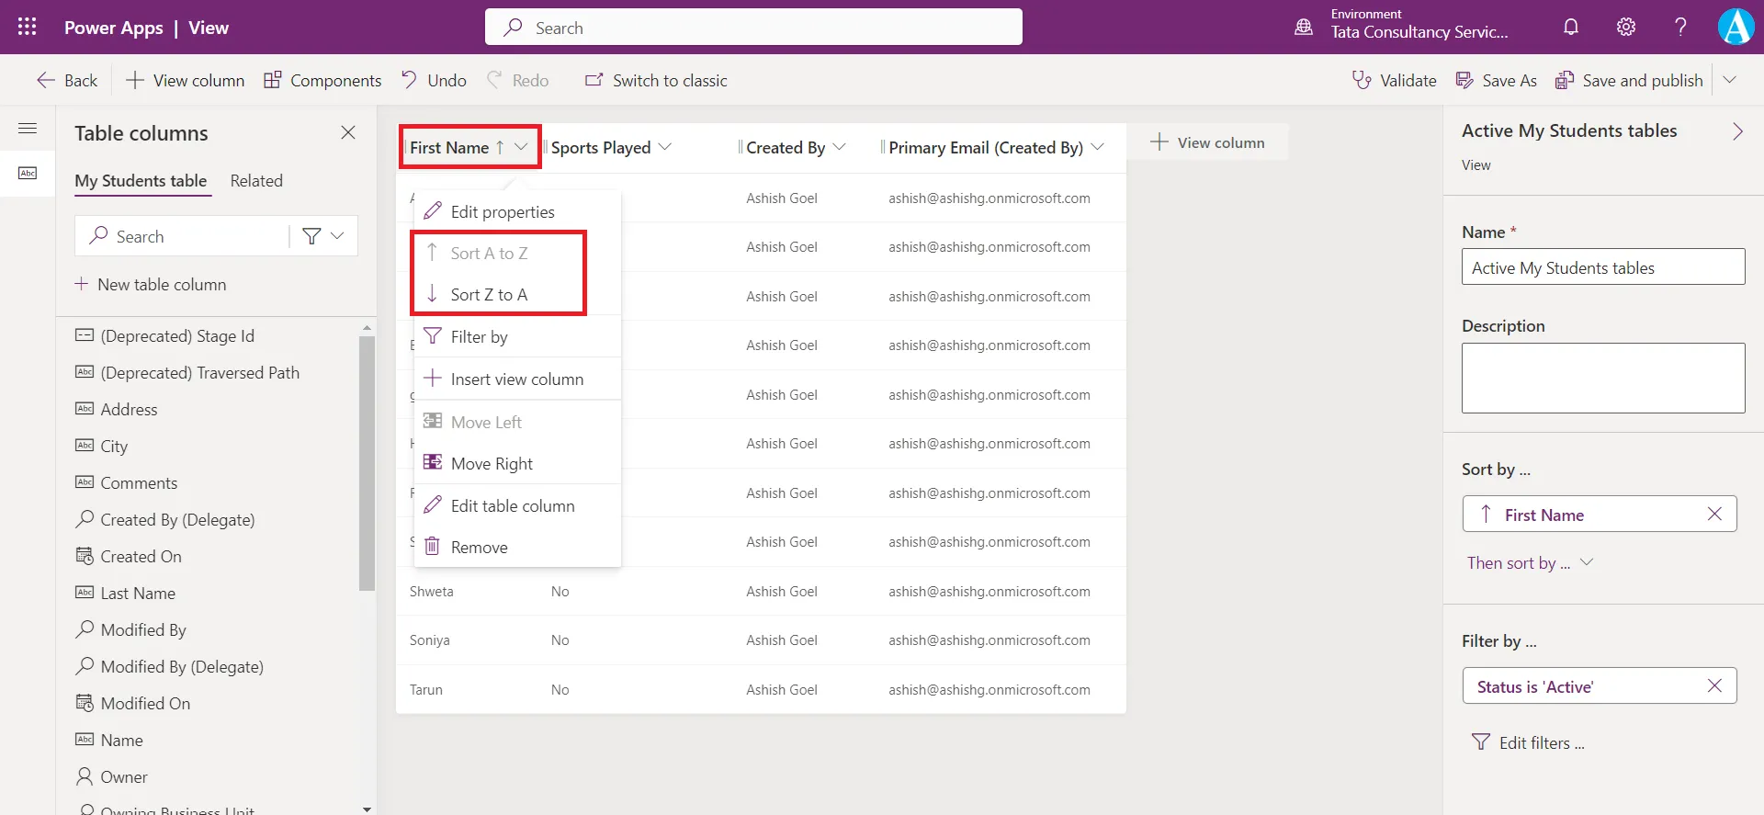Open the app launcher waffle icon
Screen dimensions: 1764x815
tap(27, 27)
